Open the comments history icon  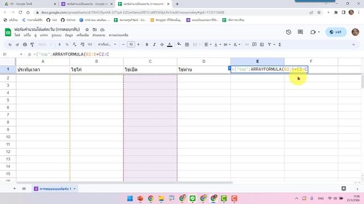[300, 32]
